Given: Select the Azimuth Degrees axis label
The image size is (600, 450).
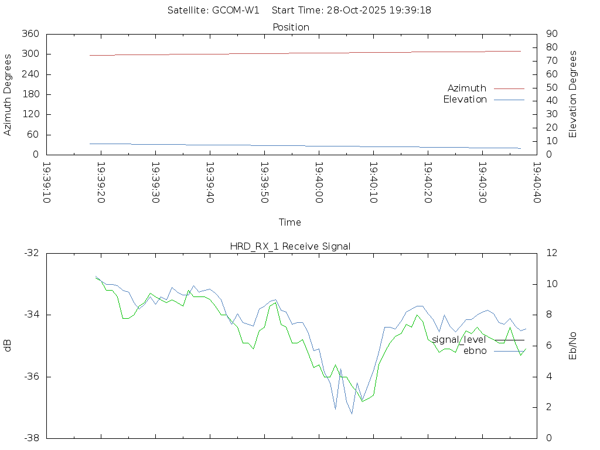Looking at the screenshot, I should [x=8, y=94].
